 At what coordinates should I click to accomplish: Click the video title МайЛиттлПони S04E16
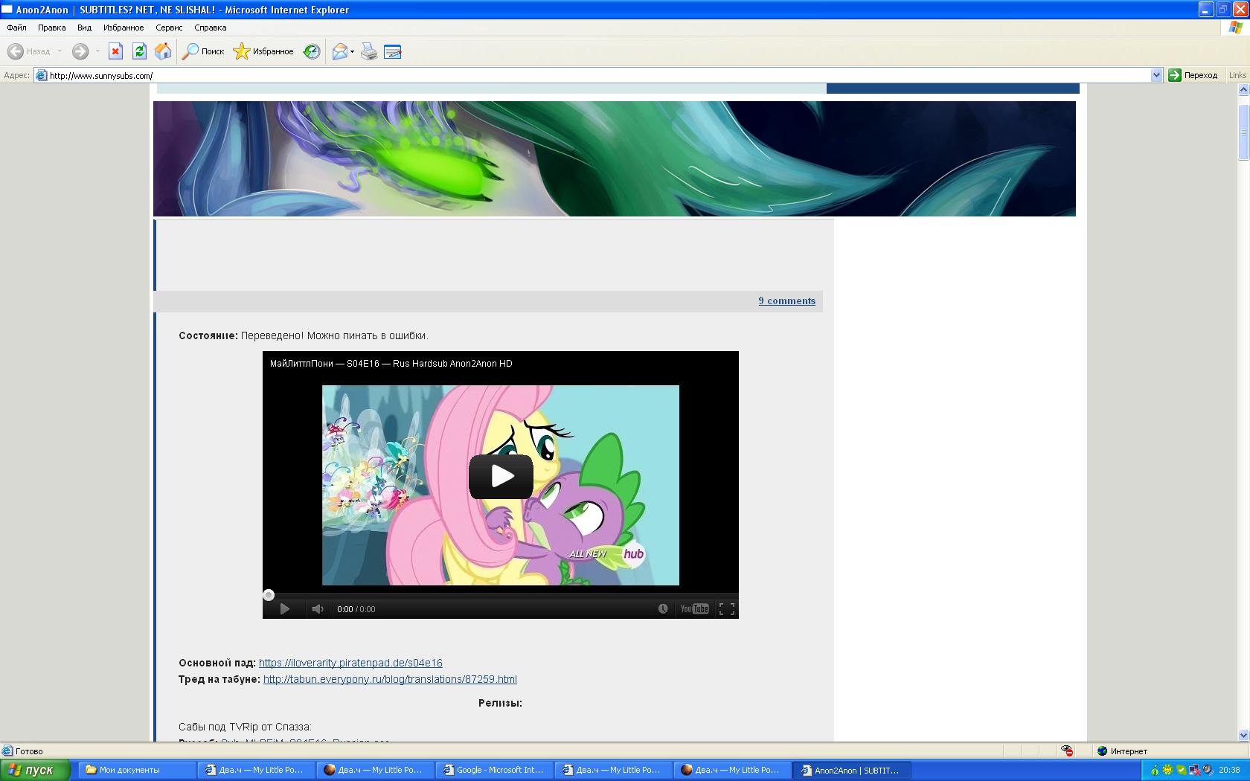point(391,364)
